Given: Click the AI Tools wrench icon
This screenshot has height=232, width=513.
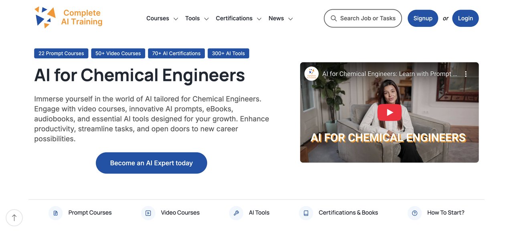Looking at the screenshot, I should tap(236, 213).
